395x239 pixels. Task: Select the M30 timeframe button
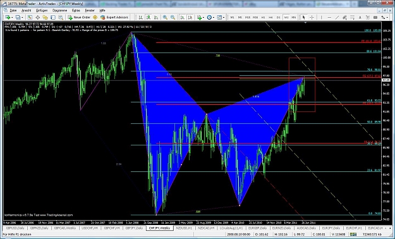point(255,18)
